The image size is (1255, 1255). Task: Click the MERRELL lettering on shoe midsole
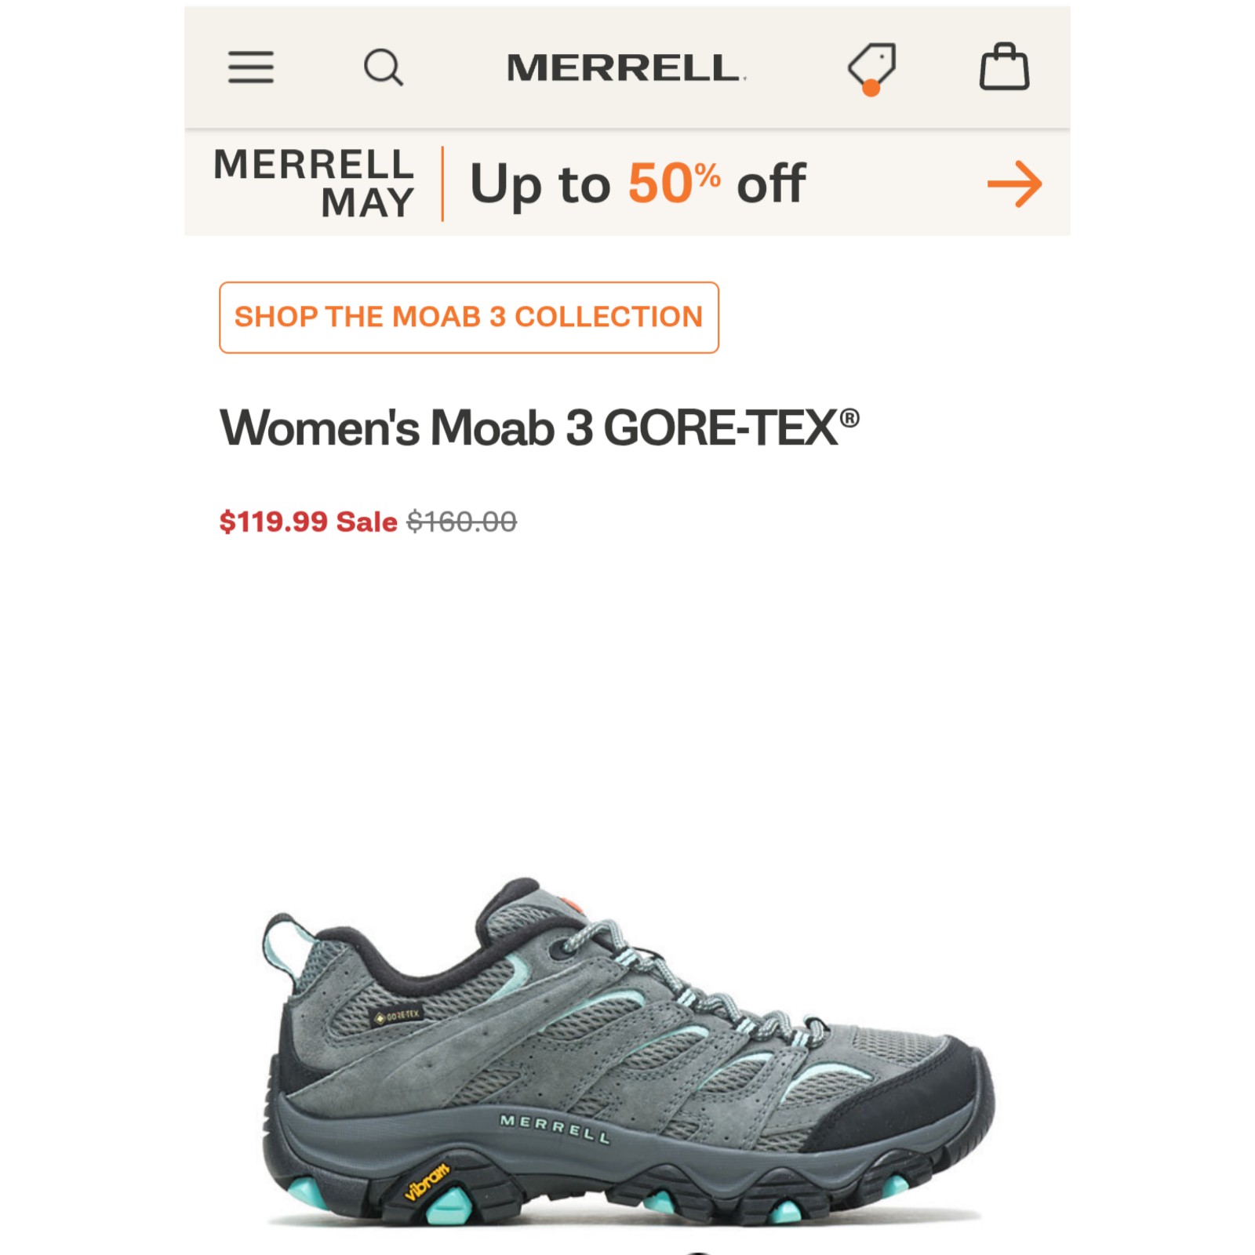click(x=555, y=1129)
